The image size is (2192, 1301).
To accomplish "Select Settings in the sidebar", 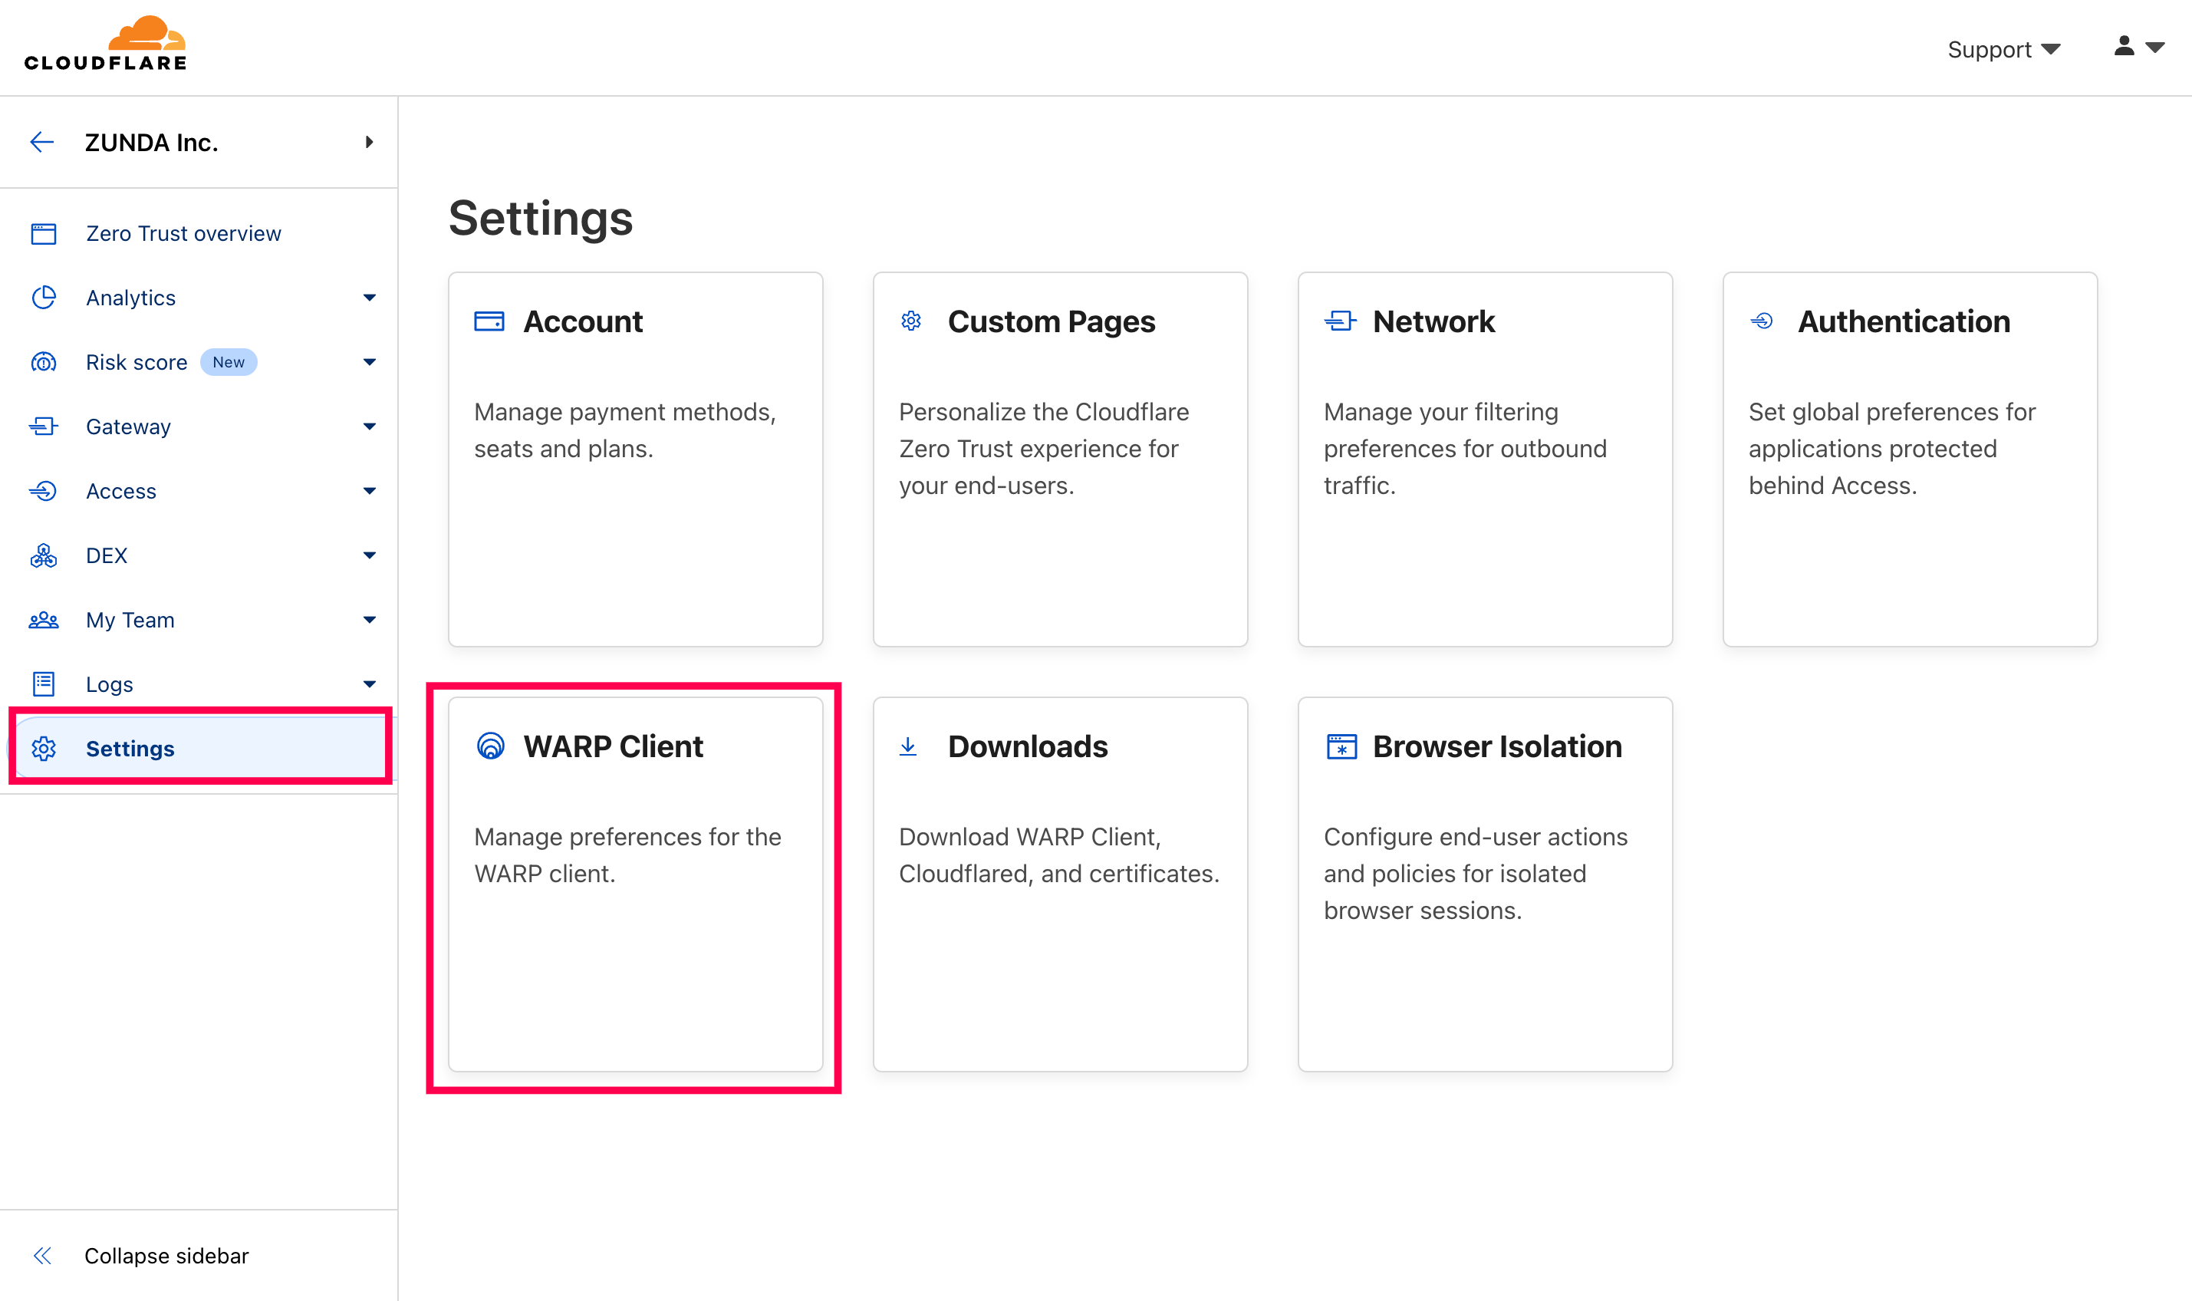I will pyautogui.click(x=130, y=749).
